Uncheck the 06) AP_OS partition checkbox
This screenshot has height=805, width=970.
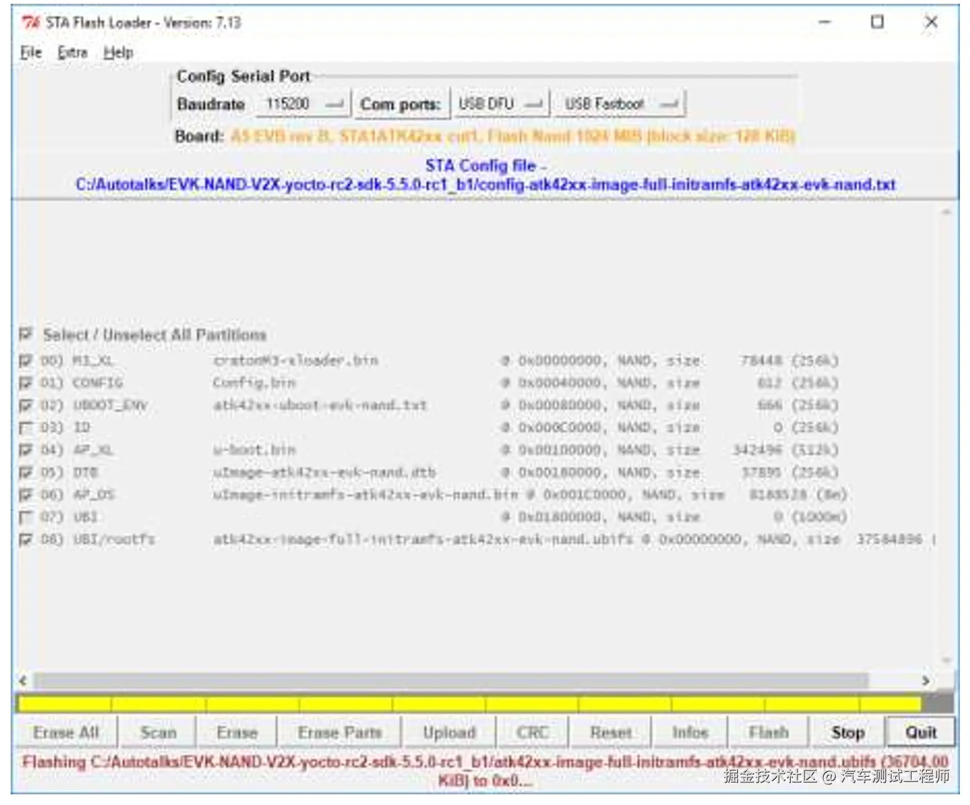coord(26,495)
